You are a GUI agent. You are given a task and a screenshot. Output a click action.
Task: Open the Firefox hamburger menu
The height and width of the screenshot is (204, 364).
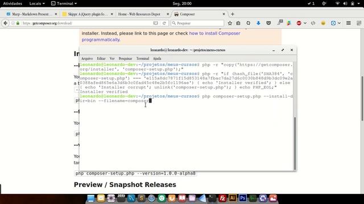click(349, 23)
